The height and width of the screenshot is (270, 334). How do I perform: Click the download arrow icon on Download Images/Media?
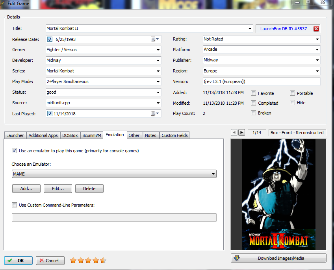point(237,258)
